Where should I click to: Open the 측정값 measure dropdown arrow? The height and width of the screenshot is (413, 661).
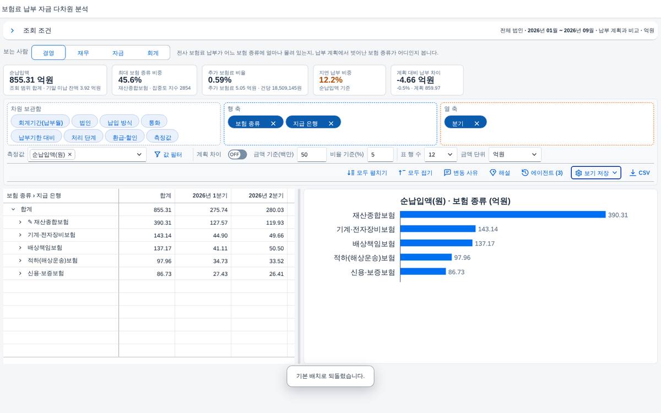click(139, 155)
